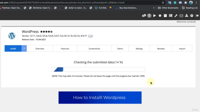Switch to the Import tab

tap(182, 49)
